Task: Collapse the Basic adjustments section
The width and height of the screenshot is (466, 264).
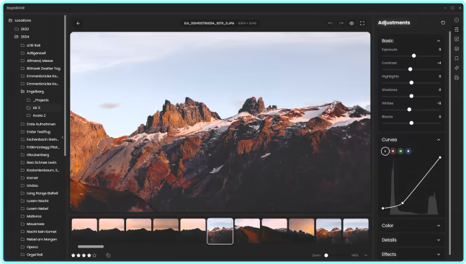Action: click(x=439, y=41)
